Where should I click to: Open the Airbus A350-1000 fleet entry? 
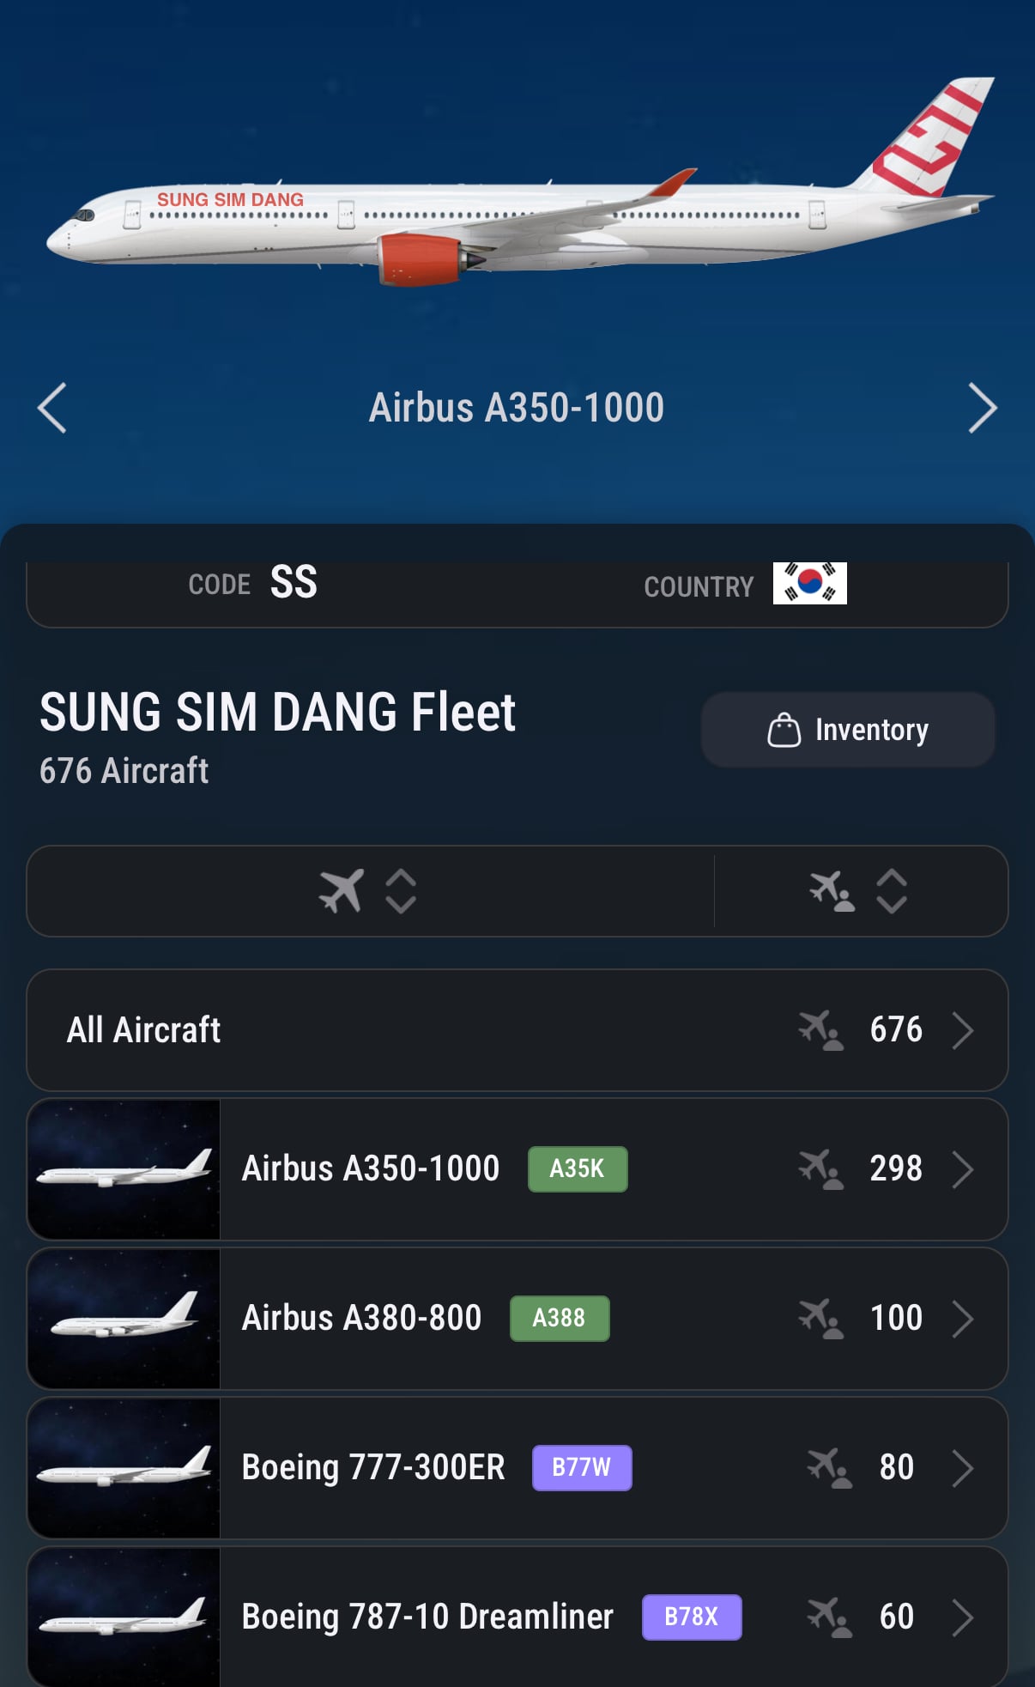(517, 1168)
